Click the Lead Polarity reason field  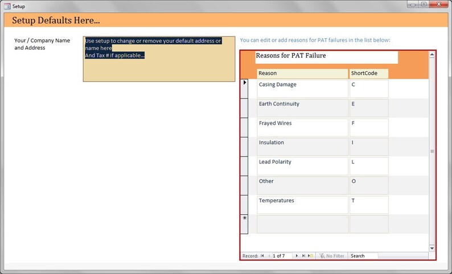coord(302,166)
